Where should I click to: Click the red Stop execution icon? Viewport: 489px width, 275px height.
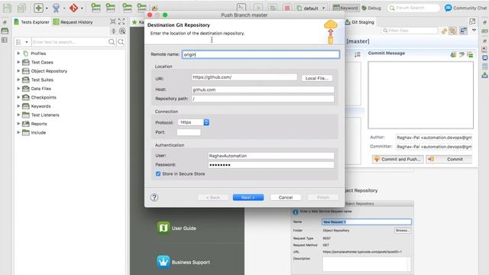[287, 8]
